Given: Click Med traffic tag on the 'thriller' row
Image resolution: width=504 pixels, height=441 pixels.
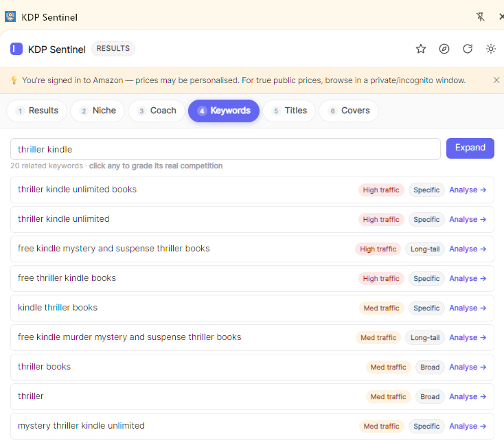Looking at the screenshot, I should (388, 397).
